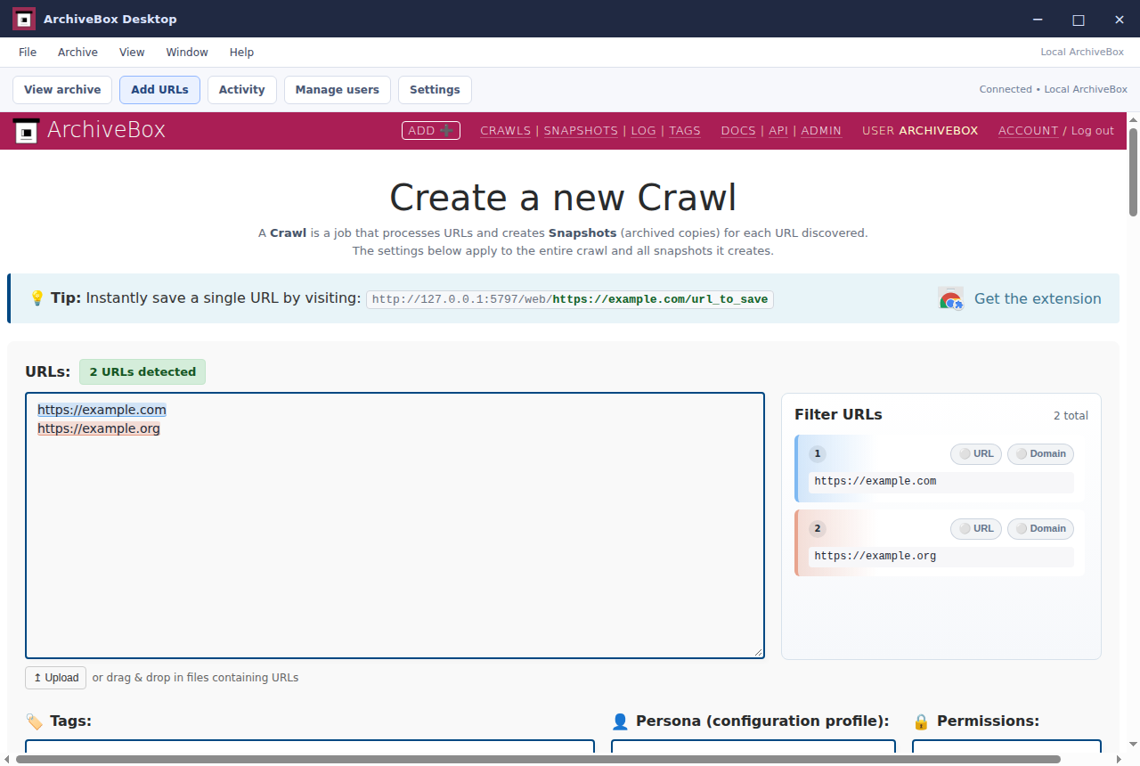The width and height of the screenshot is (1140, 766).
Task: Open the ACCOUNT link
Action: pyautogui.click(x=1029, y=131)
